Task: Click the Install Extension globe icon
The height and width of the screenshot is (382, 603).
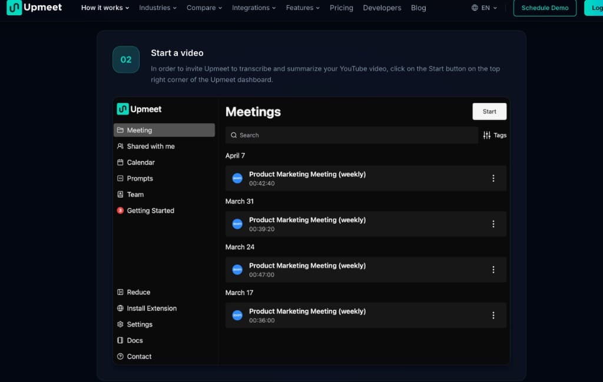Action: pyautogui.click(x=120, y=308)
